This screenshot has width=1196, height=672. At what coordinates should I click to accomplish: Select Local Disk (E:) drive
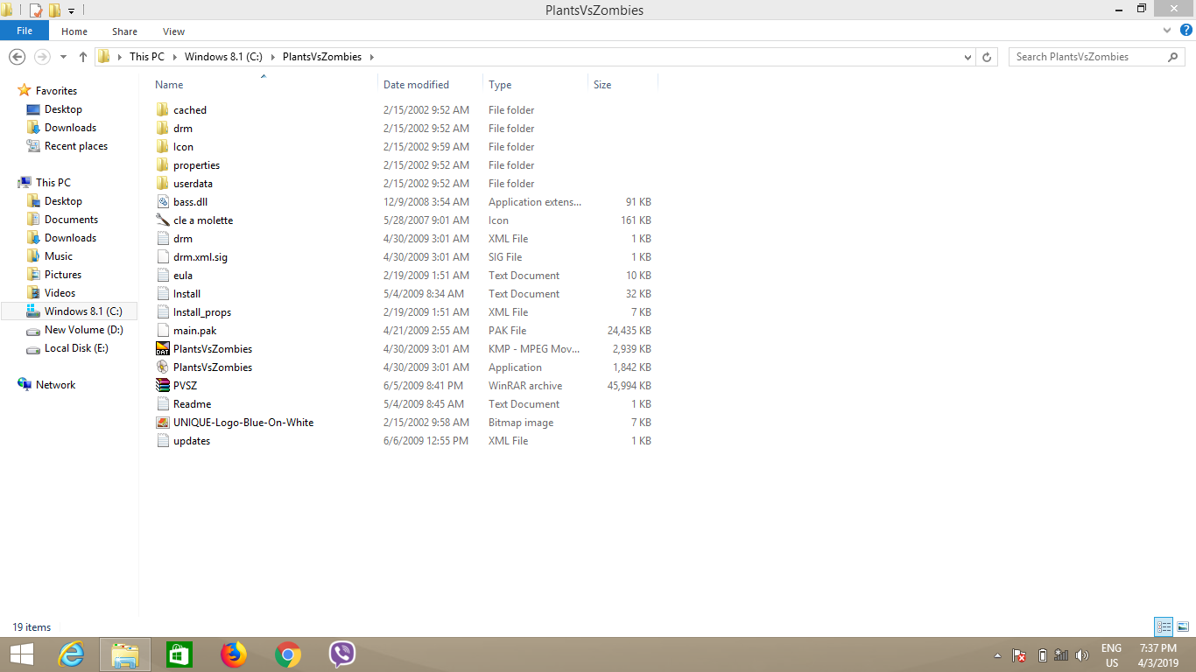click(76, 348)
